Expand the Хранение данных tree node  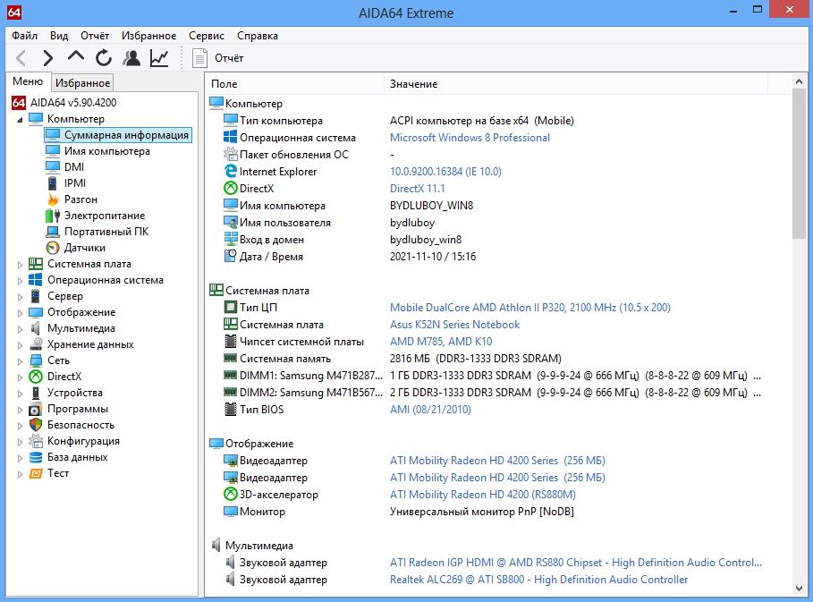20,344
